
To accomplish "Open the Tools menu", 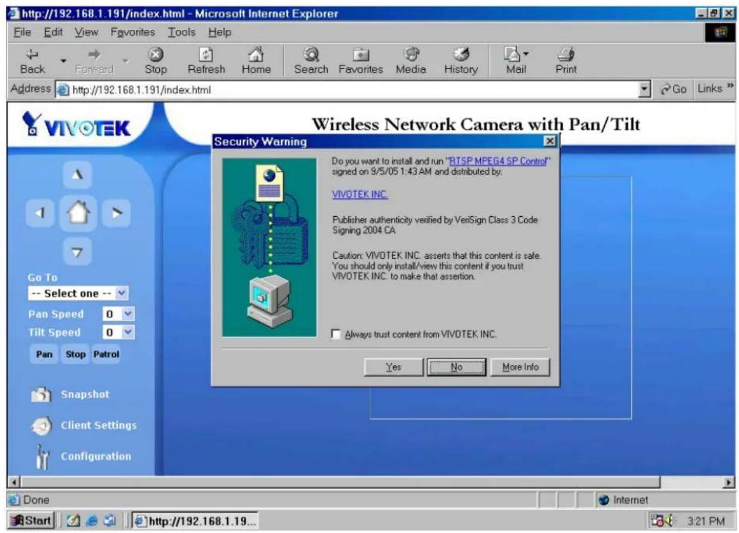I will click(182, 33).
